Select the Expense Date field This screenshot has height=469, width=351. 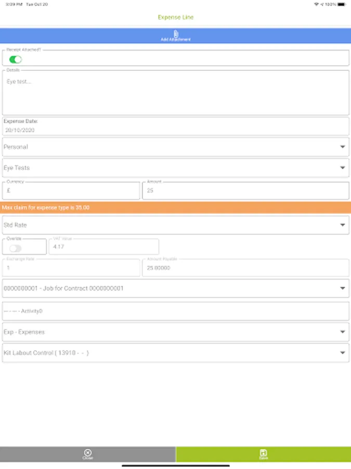click(x=175, y=129)
